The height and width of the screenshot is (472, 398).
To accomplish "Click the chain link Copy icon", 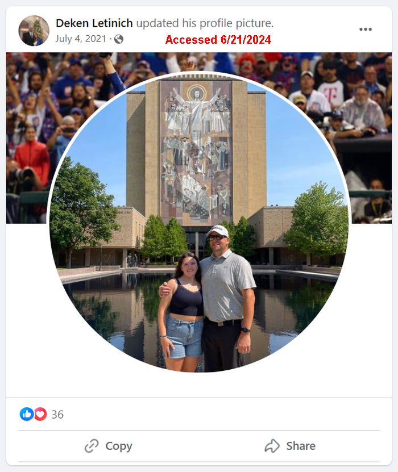I will pyautogui.click(x=92, y=446).
